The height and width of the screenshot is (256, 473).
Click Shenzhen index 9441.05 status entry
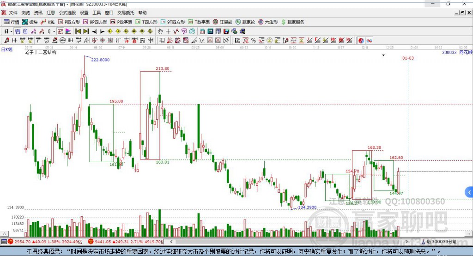(126, 242)
